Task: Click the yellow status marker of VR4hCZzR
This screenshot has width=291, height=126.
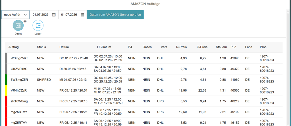Action: (6, 90)
